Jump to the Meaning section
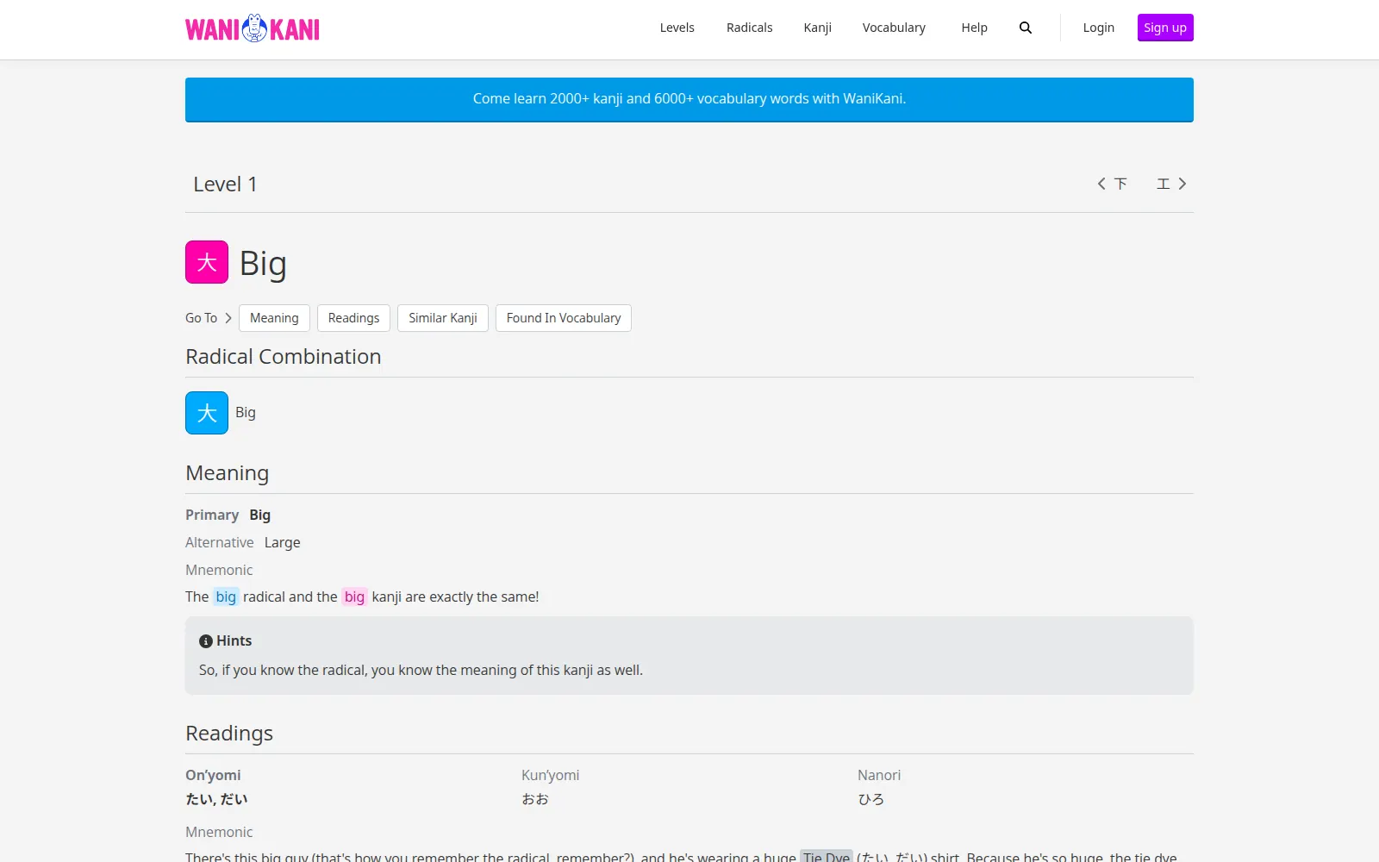This screenshot has width=1379, height=862. click(x=274, y=318)
